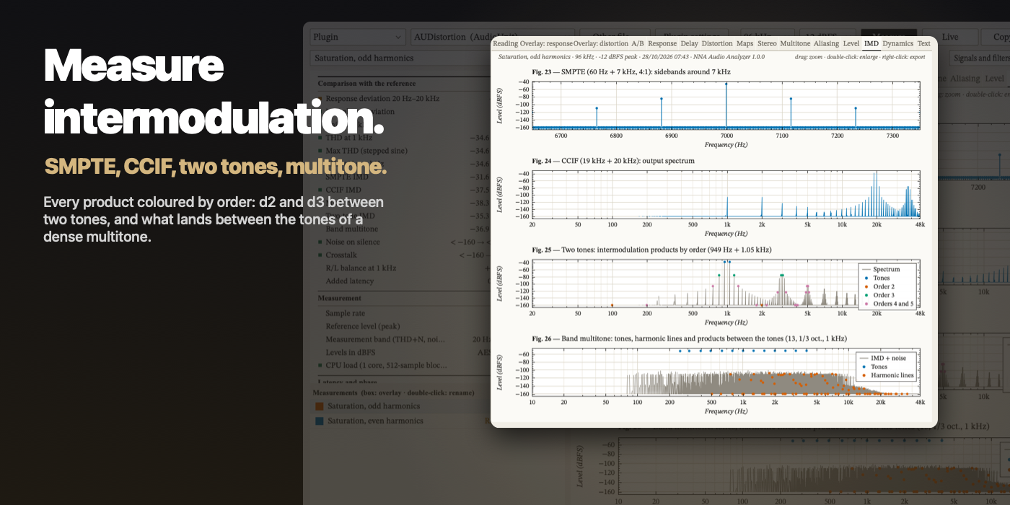Viewport: 1010px width, 505px height.
Task: Select the CCIF IMD row
Action: click(404, 190)
